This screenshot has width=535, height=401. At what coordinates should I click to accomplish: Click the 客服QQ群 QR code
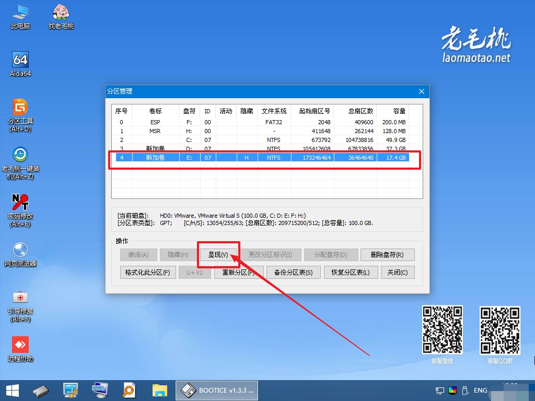[x=500, y=330]
